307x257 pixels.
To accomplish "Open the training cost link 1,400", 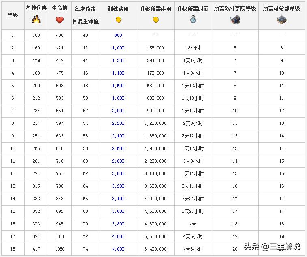I will pos(118,73).
